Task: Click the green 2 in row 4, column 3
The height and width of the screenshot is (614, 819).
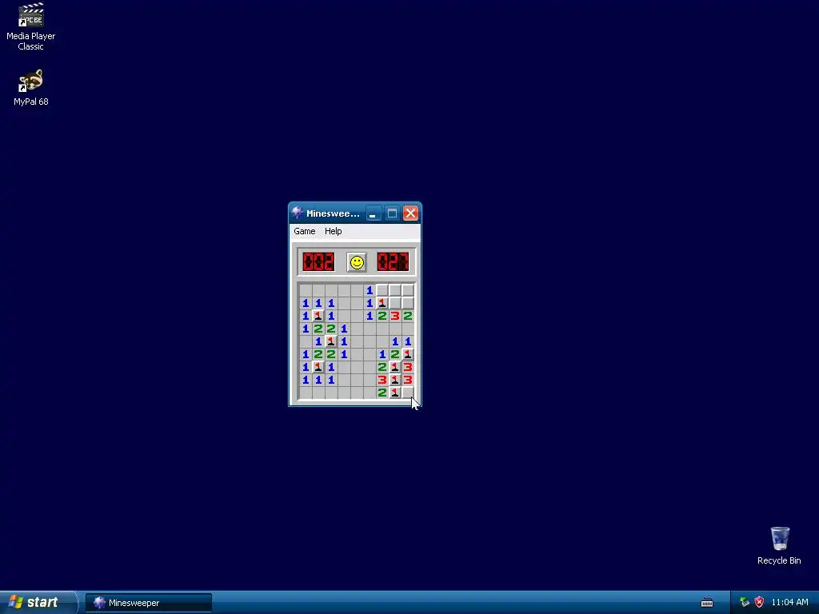Action: click(331, 329)
